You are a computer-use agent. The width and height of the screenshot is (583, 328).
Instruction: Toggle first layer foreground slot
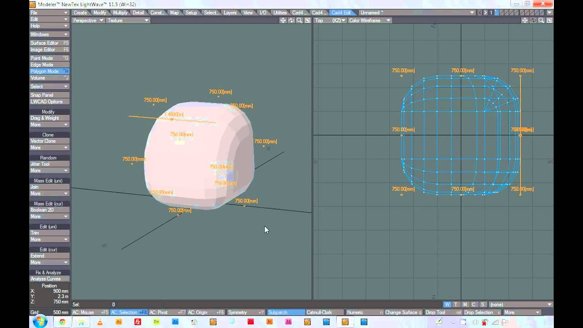pos(496,13)
